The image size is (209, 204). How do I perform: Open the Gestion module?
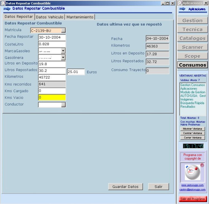pos(193,21)
